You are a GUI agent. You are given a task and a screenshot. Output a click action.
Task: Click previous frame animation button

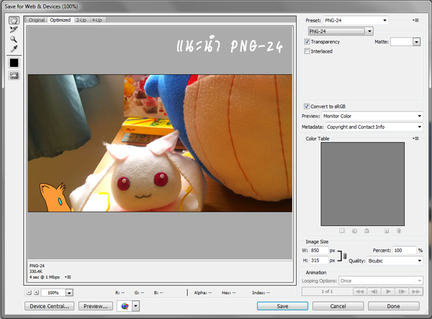click(374, 291)
